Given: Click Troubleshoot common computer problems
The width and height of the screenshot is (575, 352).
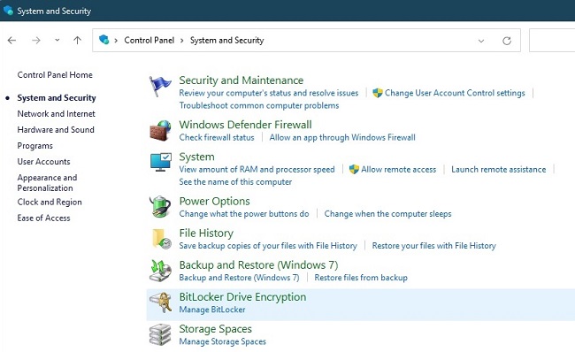Looking at the screenshot, I should click(259, 105).
